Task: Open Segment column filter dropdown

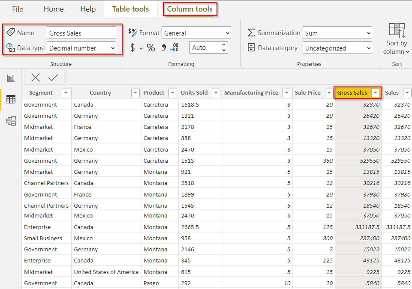Action: (x=66, y=93)
